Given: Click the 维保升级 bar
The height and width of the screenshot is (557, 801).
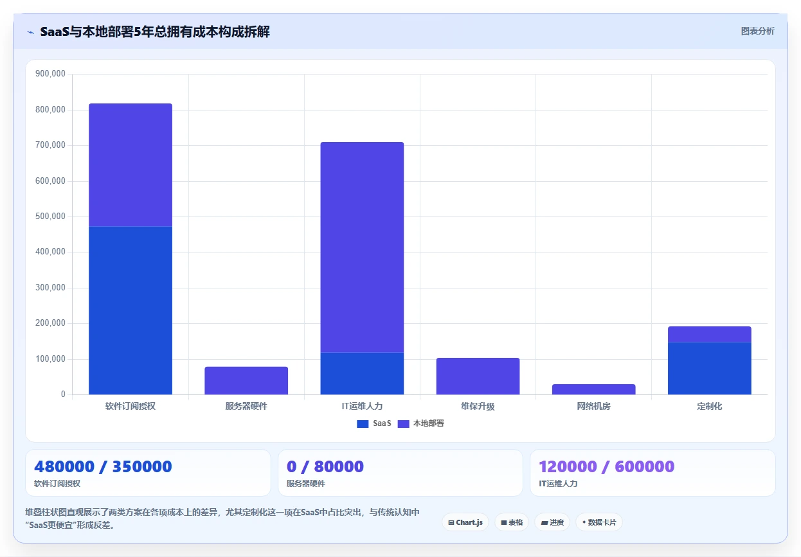Looking at the screenshot, I should (478, 376).
